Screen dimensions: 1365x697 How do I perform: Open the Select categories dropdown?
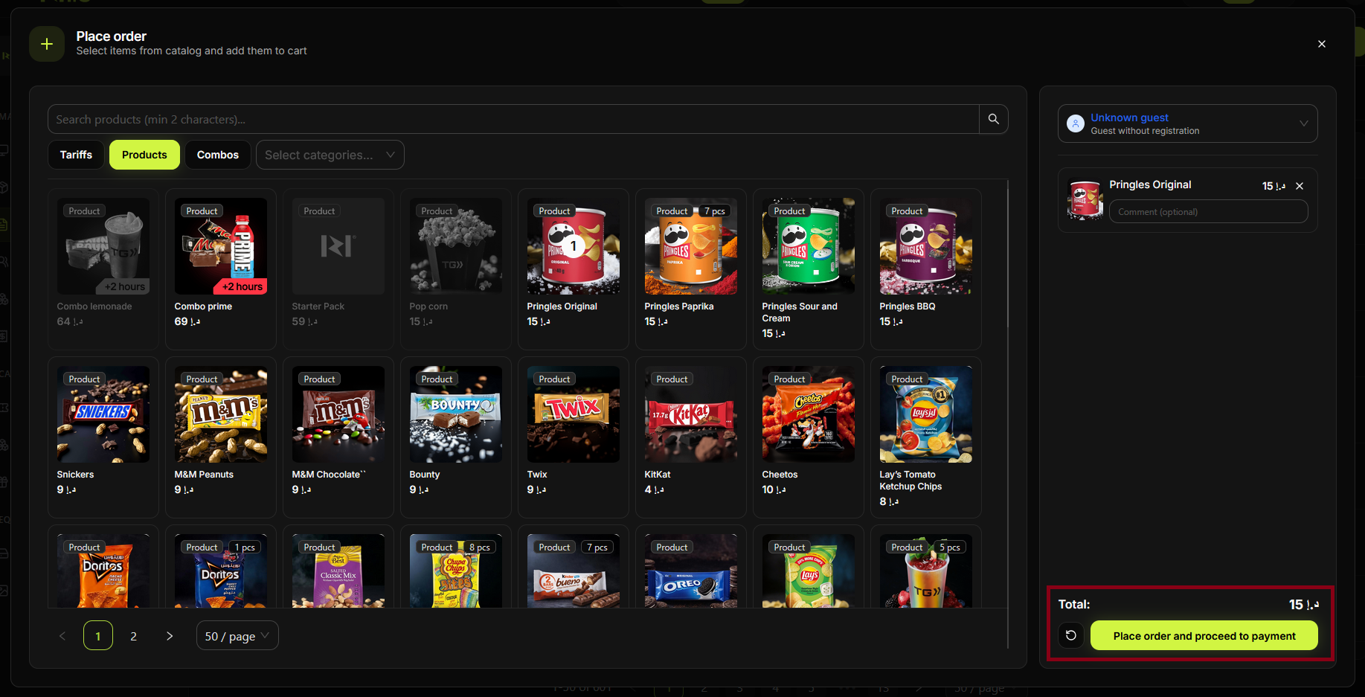pos(330,155)
